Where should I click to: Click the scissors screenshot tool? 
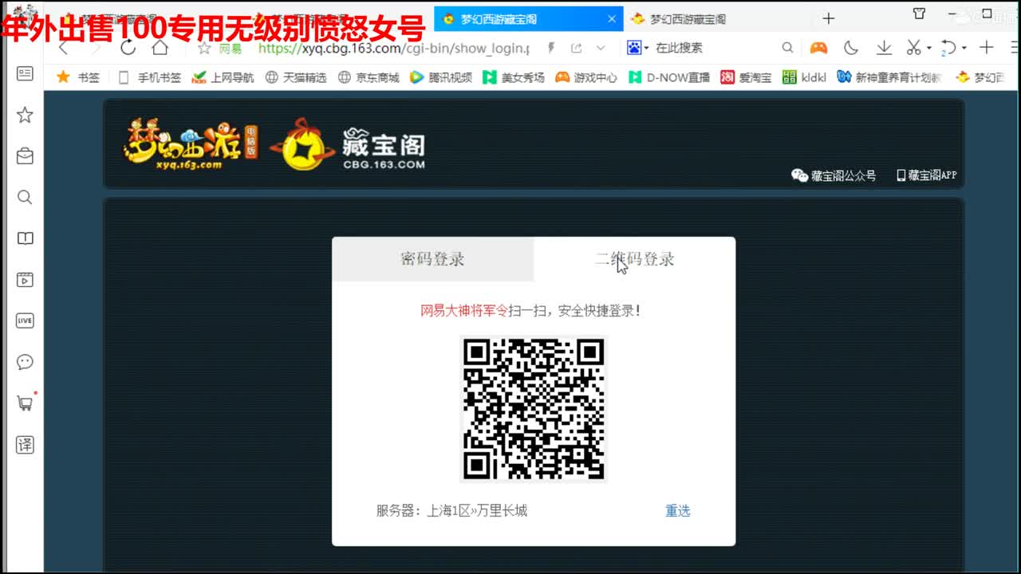[x=915, y=48]
